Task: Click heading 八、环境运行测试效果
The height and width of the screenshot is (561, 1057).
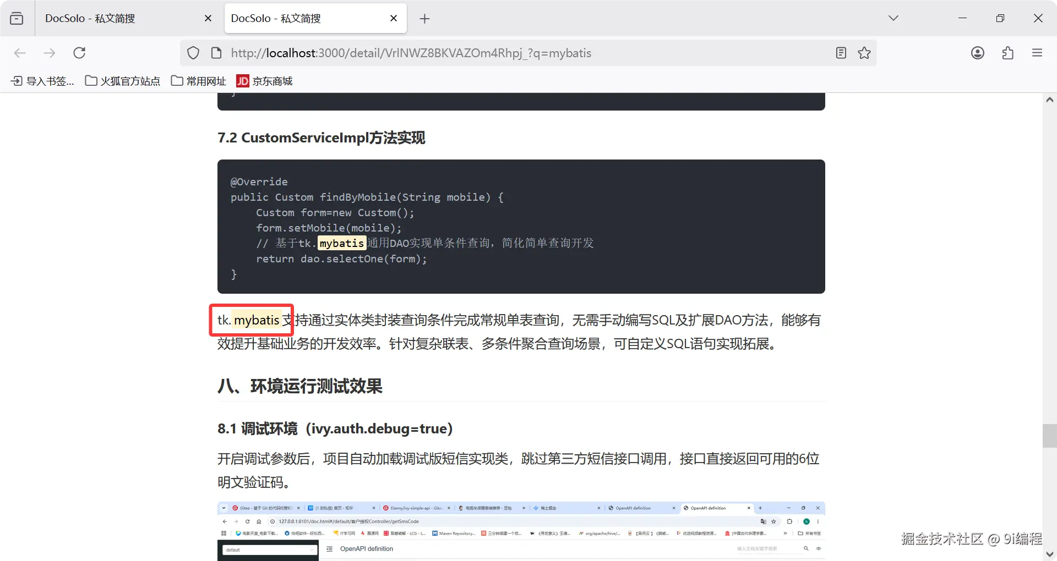Action: pos(300,386)
